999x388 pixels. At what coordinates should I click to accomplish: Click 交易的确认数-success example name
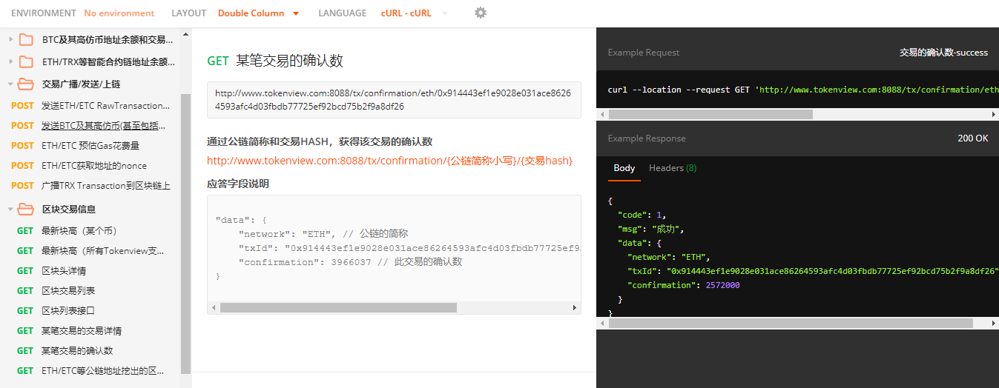click(x=943, y=53)
